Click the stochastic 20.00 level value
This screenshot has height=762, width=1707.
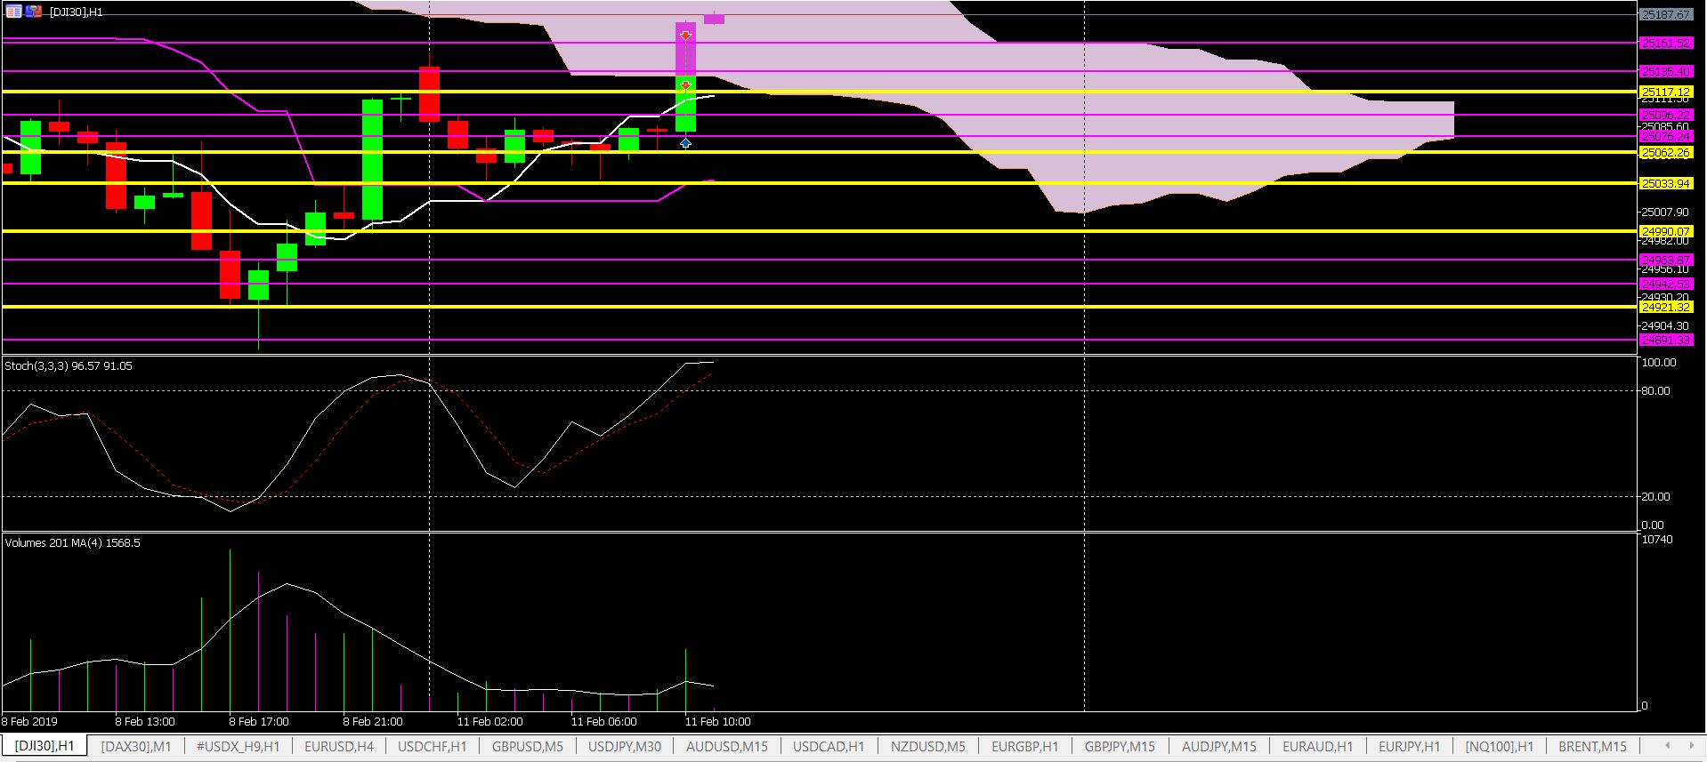pyautogui.click(x=1655, y=496)
